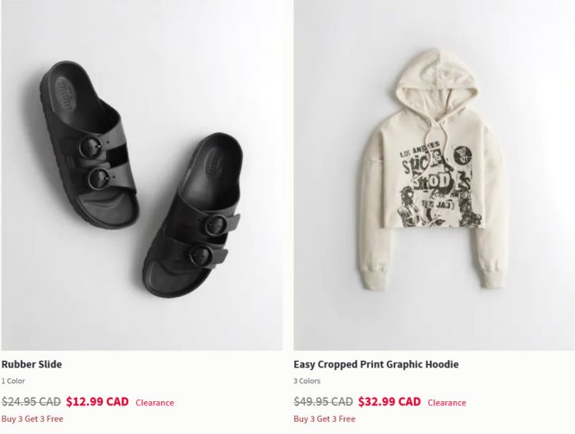This screenshot has height=434, width=575.
Task: Click Clearance label under Rubber Slide
Action: pos(154,403)
